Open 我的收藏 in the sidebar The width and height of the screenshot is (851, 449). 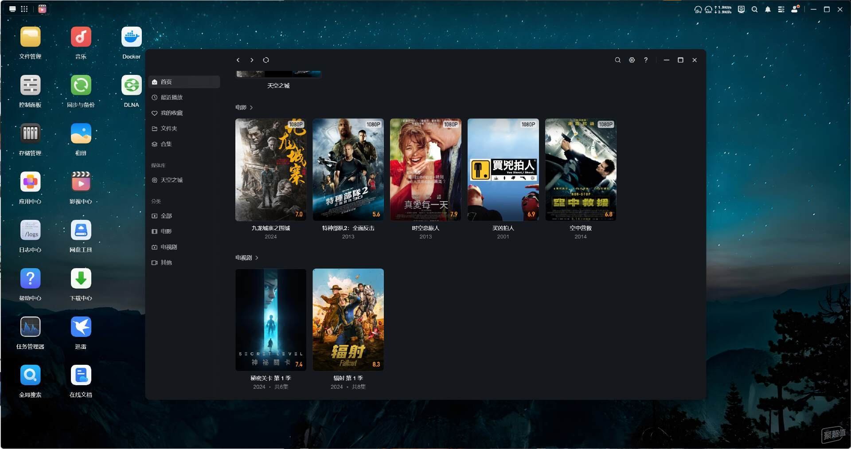tap(184, 113)
